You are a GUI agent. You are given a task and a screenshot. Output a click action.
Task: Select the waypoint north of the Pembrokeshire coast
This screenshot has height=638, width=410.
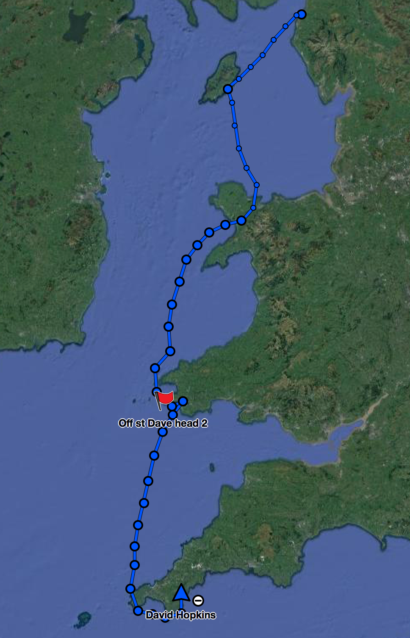[x=170, y=351]
